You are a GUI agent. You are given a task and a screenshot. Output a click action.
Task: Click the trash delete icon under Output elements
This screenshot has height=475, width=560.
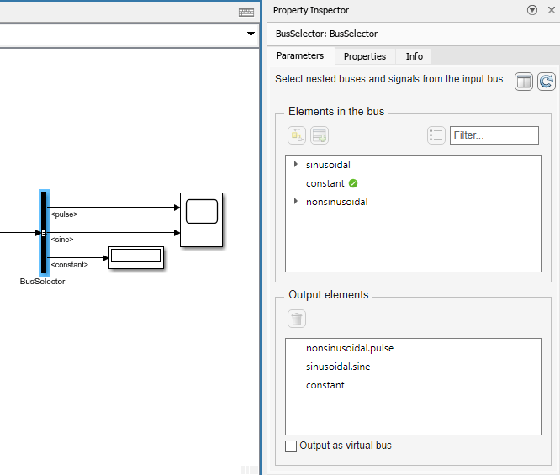coord(297,319)
